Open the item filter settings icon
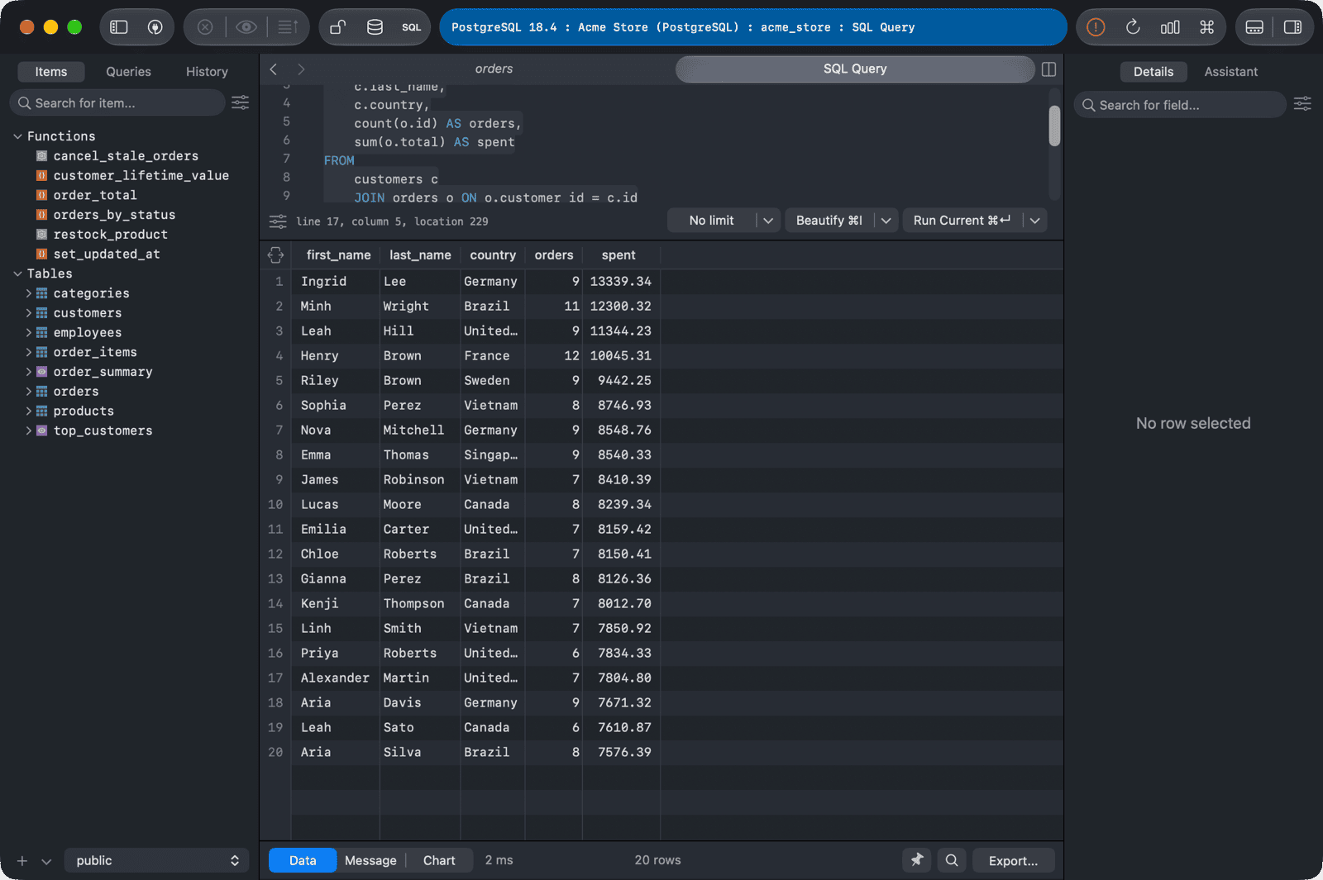 click(x=240, y=102)
